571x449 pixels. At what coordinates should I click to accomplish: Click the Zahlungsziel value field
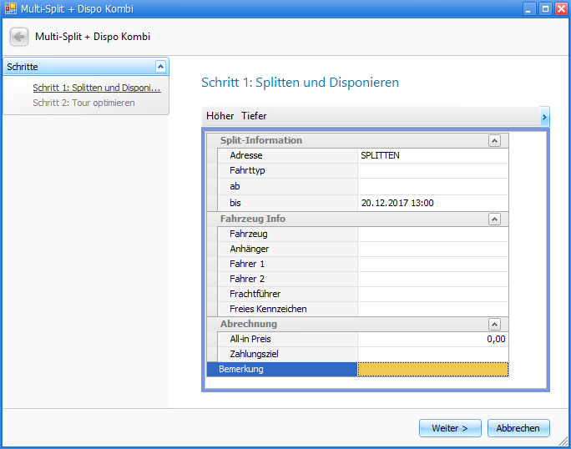(x=432, y=354)
